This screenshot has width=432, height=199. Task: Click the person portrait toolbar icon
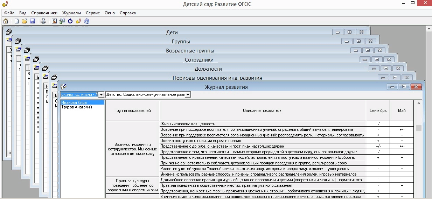coord(54,21)
